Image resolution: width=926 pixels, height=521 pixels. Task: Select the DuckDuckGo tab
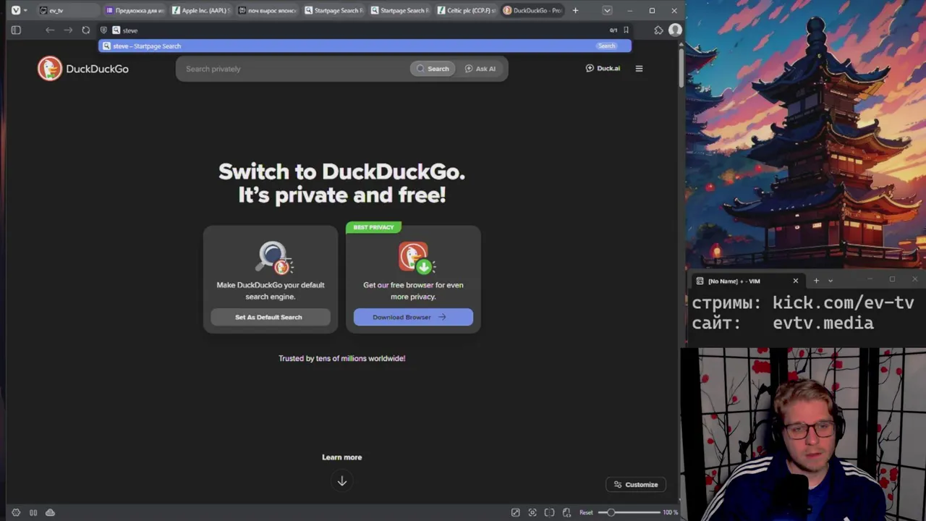pyautogui.click(x=532, y=10)
